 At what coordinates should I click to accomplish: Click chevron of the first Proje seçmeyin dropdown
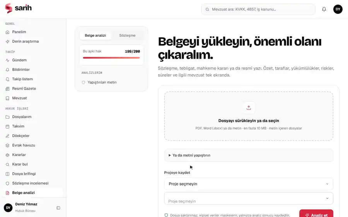(x=327, y=184)
